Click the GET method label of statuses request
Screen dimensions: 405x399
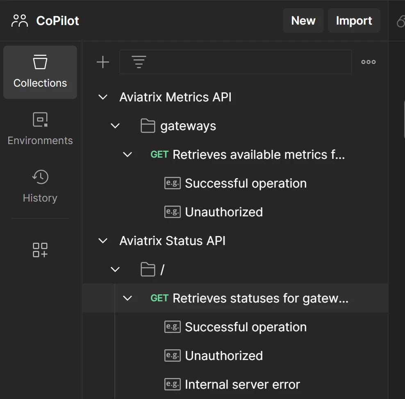[159, 298]
